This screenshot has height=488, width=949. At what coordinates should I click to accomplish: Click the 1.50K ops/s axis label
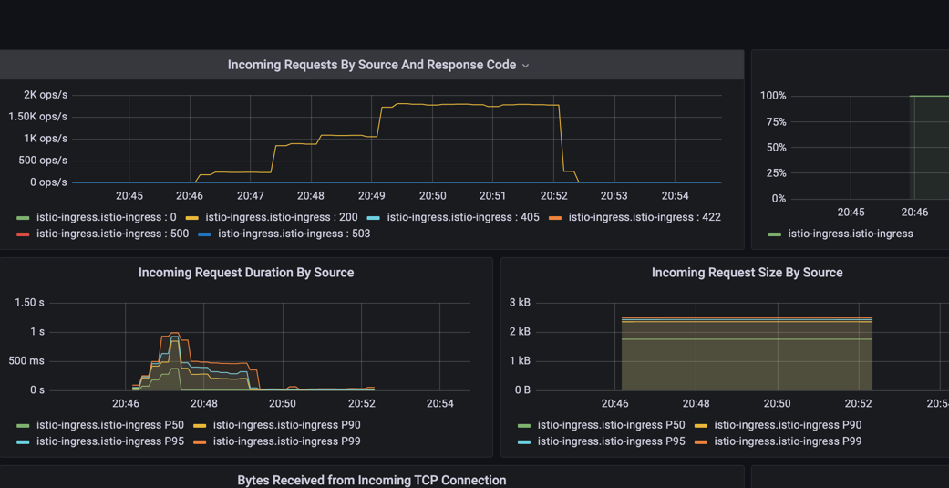pos(37,117)
